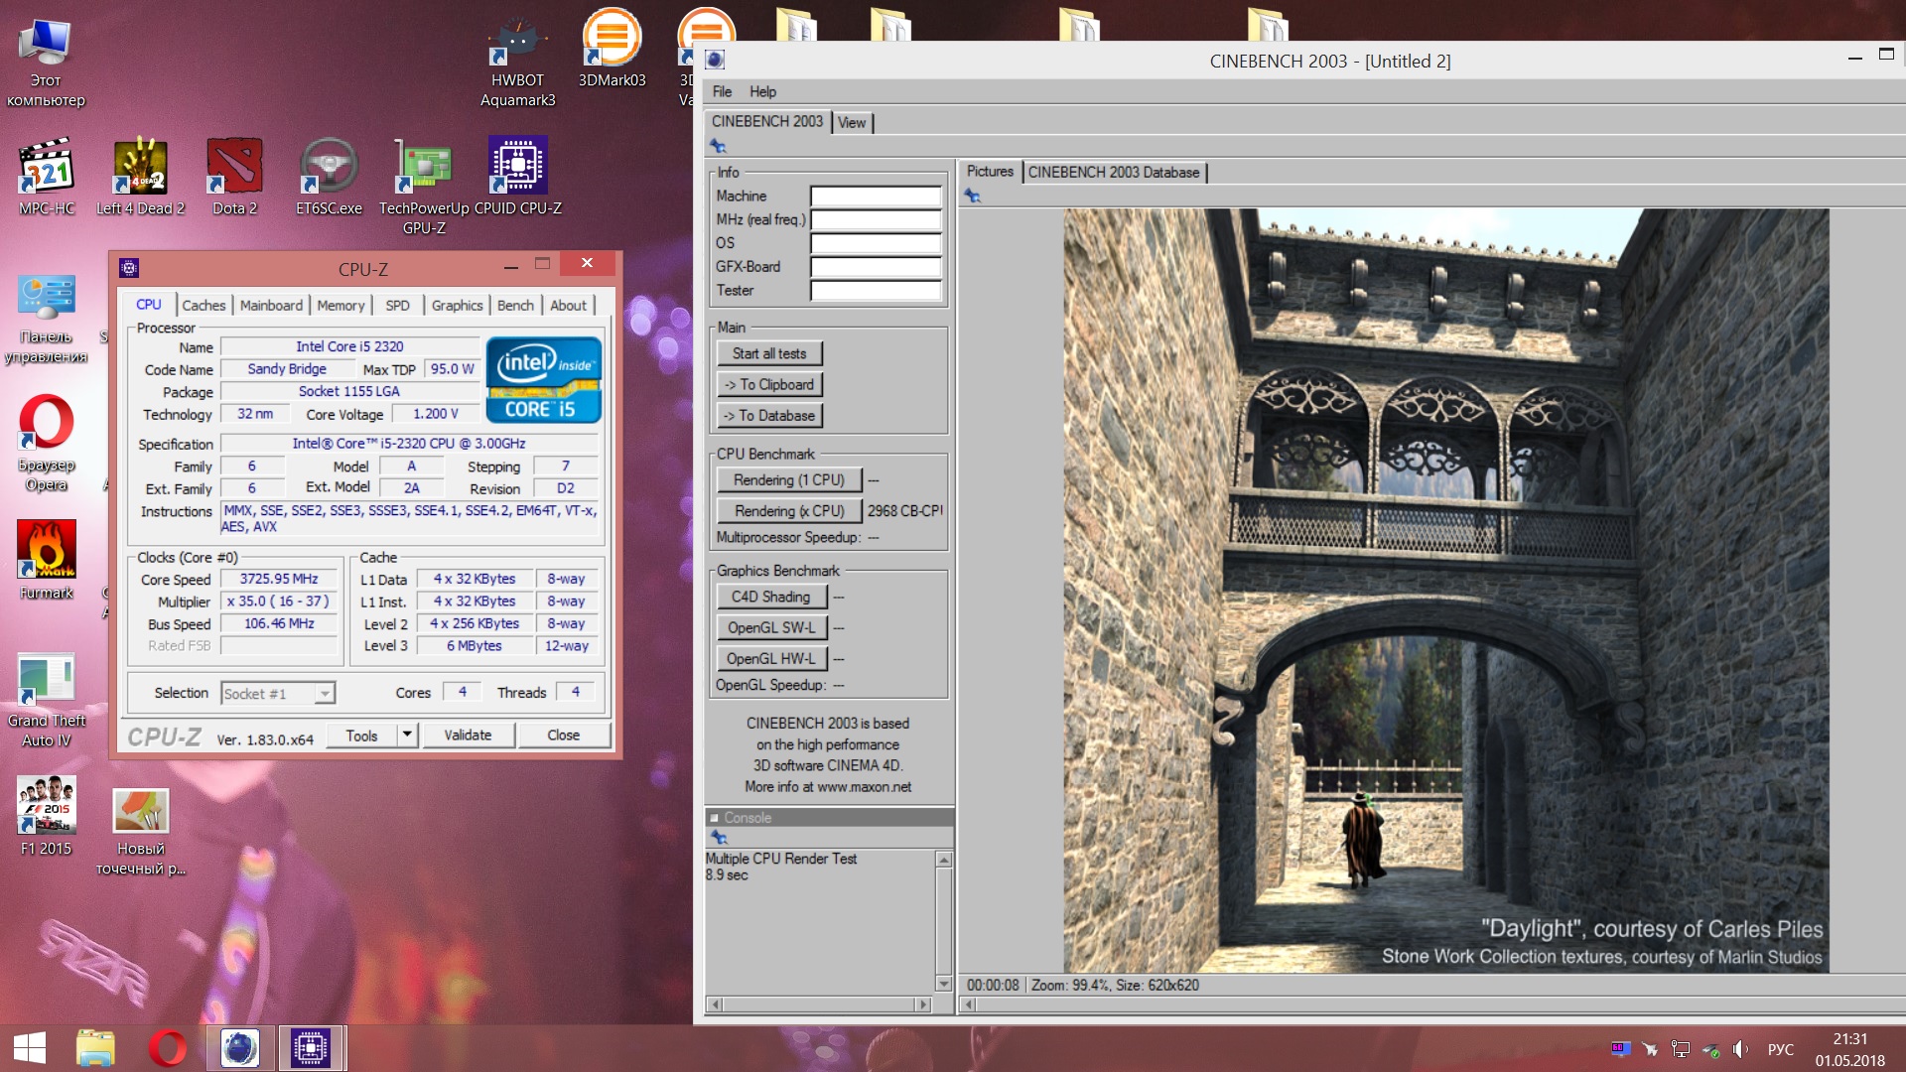Open the F1 2015 desktop shortcut
This screenshot has width=1906, height=1072.
[x=47, y=816]
